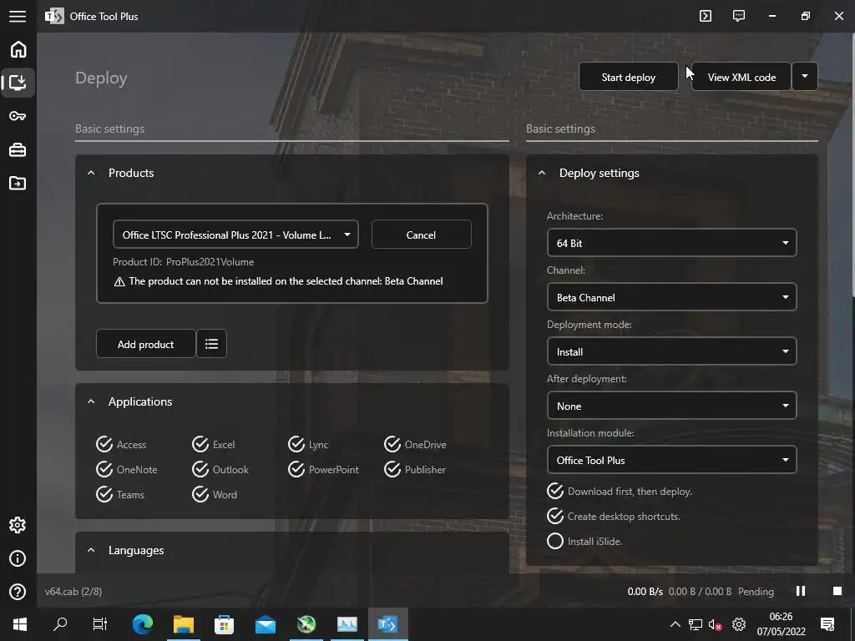Image resolution: width=855 pixels, height=641 pixels.
Task: Open Microsoft Store from taskbar
Action: click(224, 624)
